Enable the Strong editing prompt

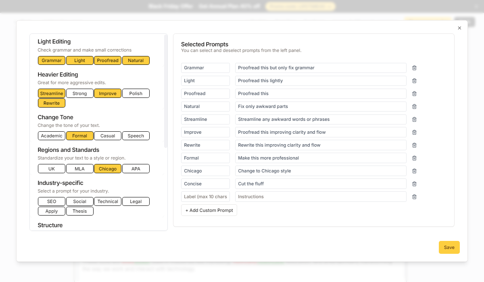click(x=79, y=93)
